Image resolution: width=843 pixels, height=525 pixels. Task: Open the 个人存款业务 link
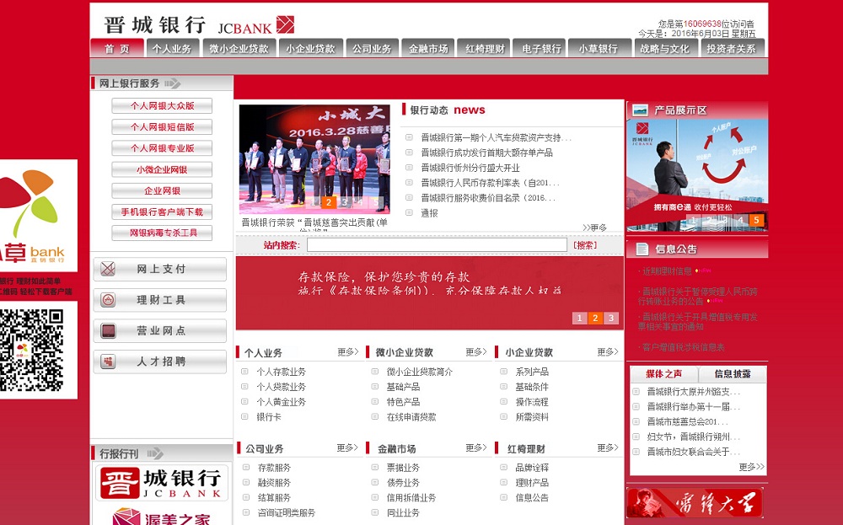pyautogui.click(x=282, y=372)
